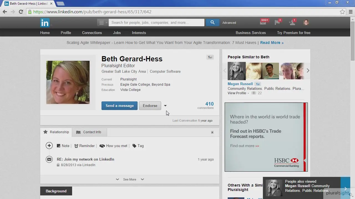
Task: Click How you met option
Action: pos(113,146)
